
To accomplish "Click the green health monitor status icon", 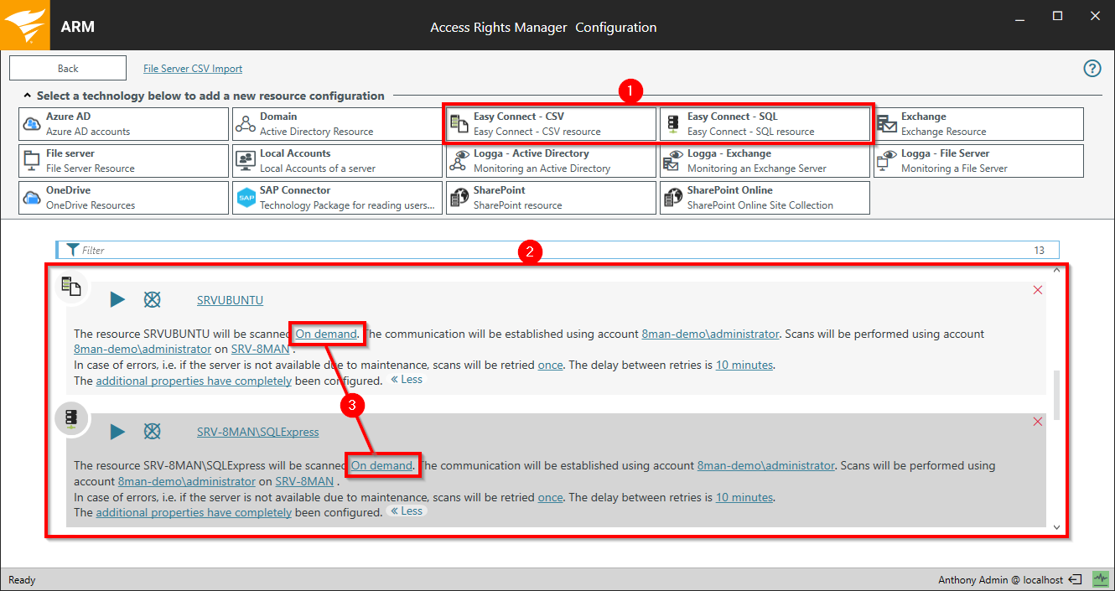I will click(x=1100, y=579).
